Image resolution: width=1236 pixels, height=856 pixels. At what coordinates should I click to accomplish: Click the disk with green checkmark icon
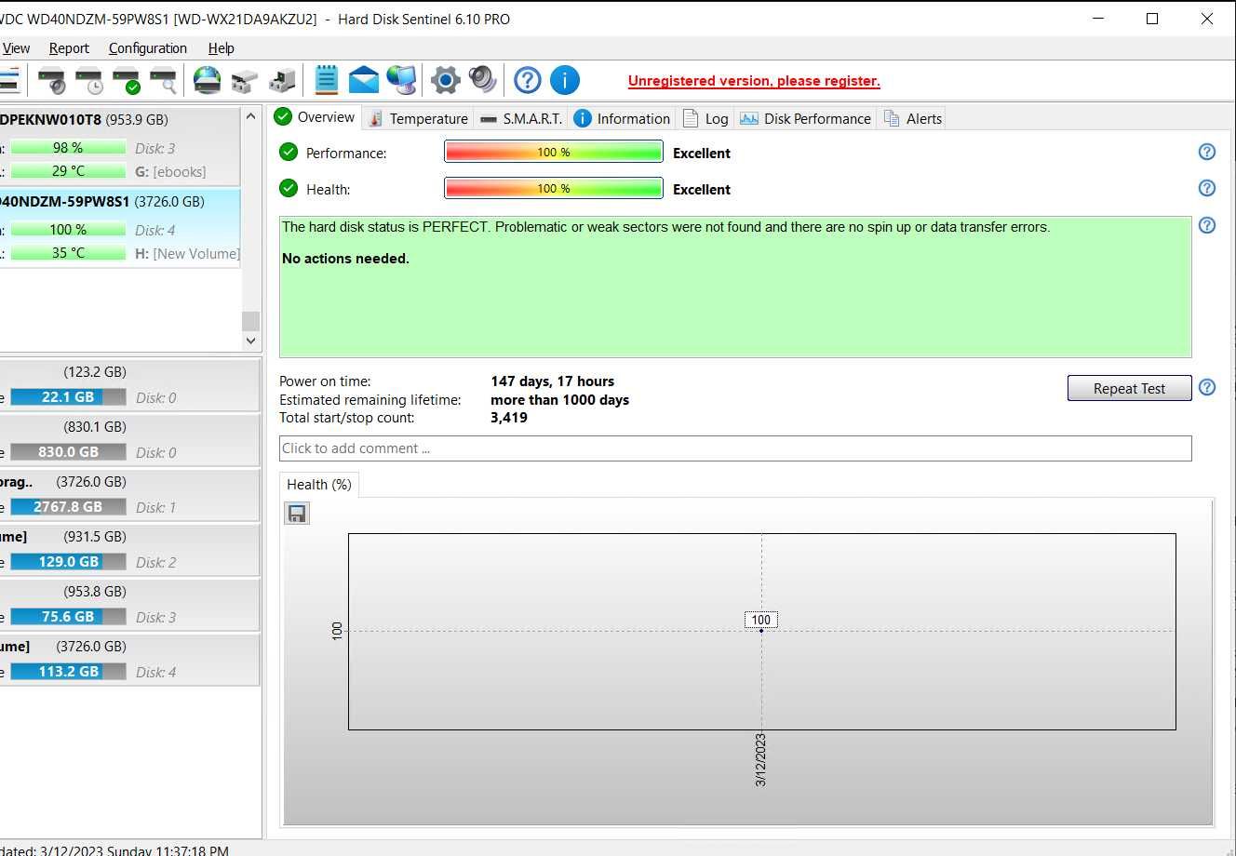pyautogui.click(x=126, y=81)
